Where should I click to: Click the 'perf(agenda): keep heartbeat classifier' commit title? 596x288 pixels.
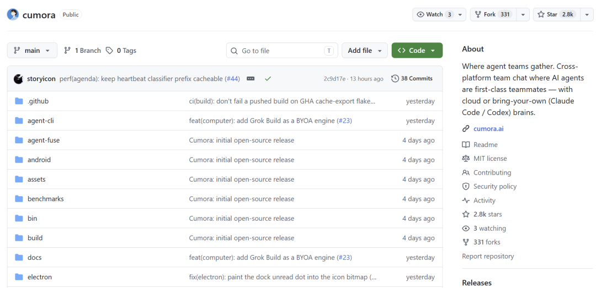[x=141, y=79]
